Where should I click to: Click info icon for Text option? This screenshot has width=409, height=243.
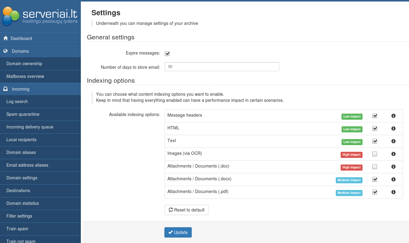tap(393, 141)
